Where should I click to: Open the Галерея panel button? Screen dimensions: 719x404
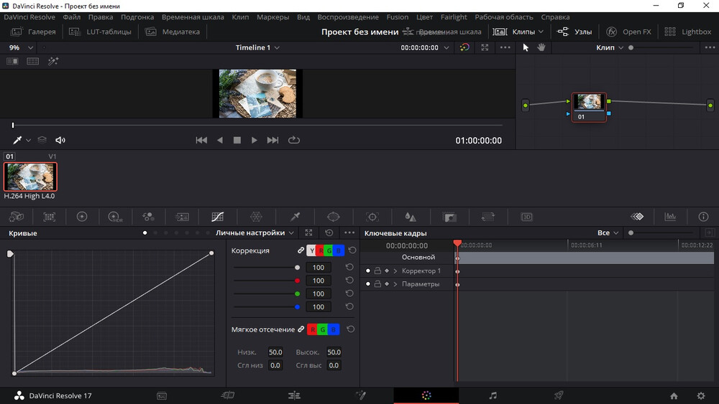pyautogui.click(x=33, y=32)
